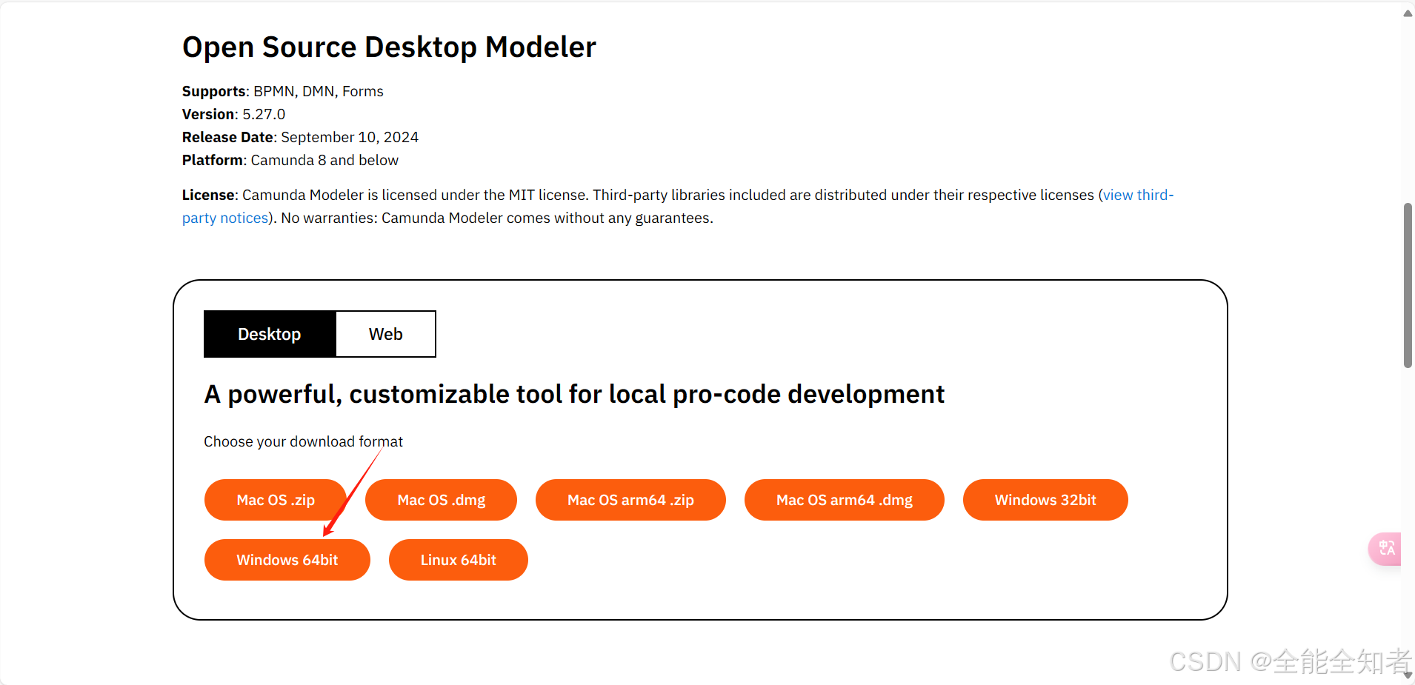Download the Linux 64bit version
Viewport: 1415px width, 685px height.
point(459,560)
